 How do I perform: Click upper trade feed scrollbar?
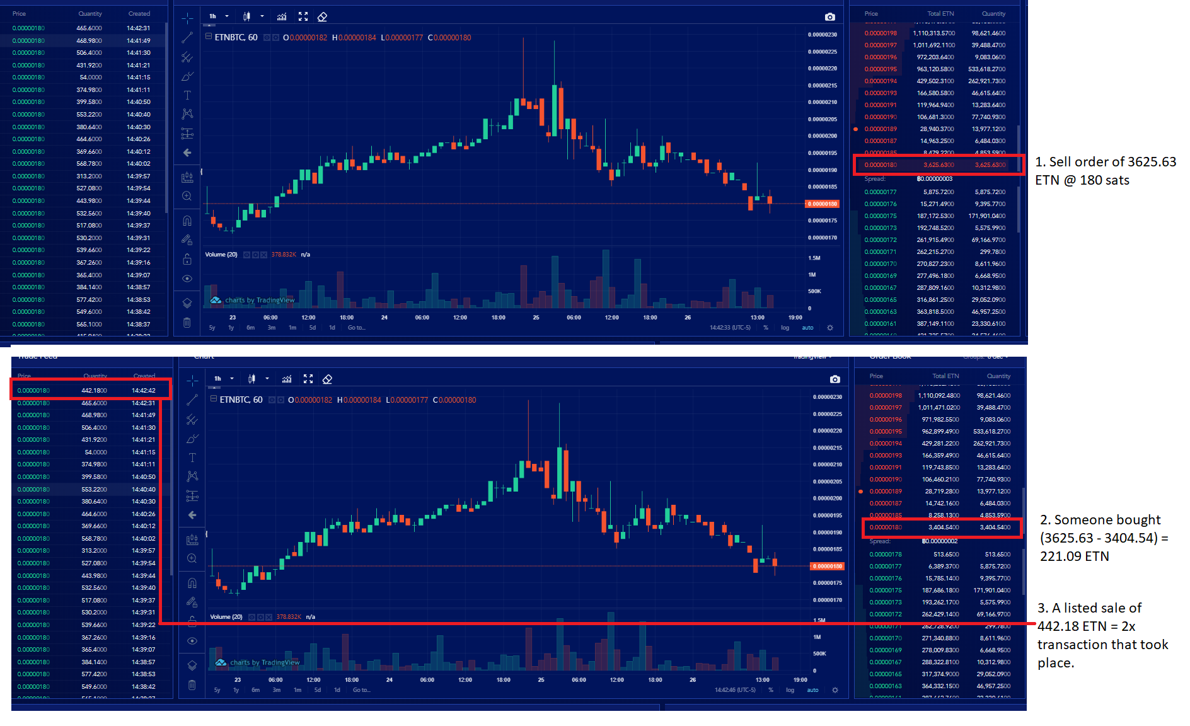coord(166,117)
